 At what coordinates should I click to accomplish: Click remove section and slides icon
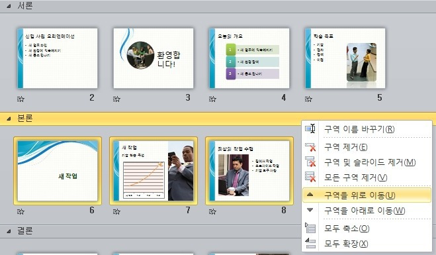pyautogui.click(x=310, y=162)
